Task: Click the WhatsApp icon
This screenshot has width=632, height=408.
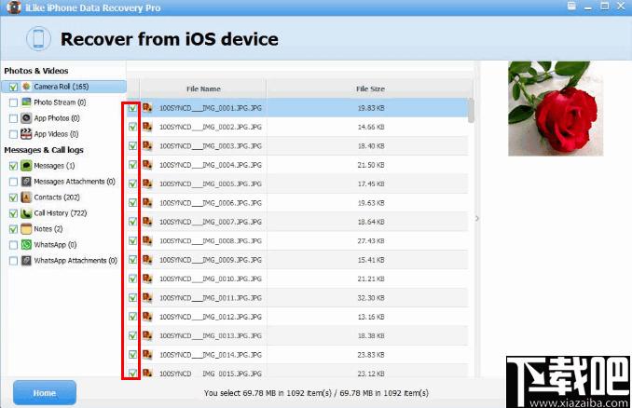Action: coord(26,244)
